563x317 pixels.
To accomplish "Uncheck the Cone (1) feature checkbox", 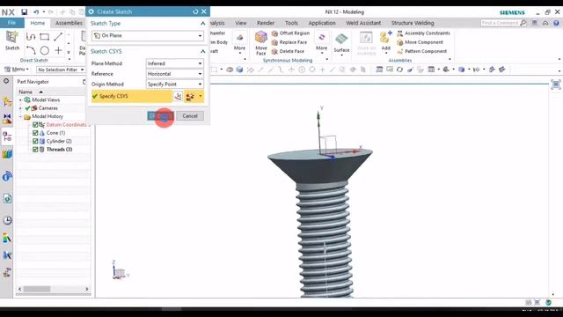I will (35, 133).
